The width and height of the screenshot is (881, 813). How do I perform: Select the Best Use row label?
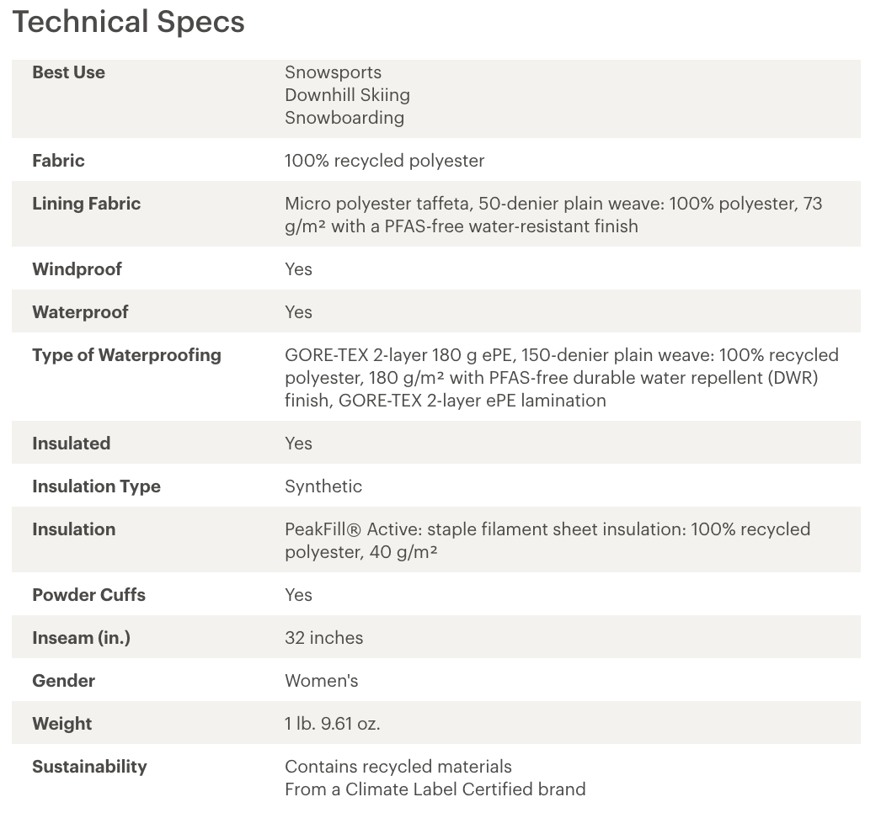click(68, 72)
